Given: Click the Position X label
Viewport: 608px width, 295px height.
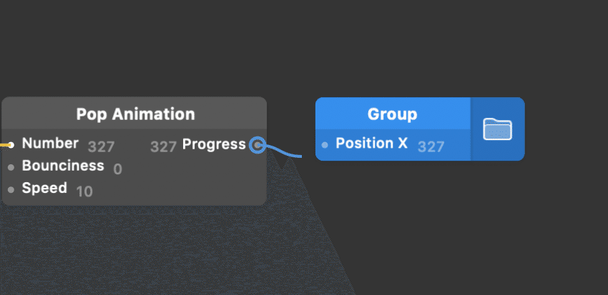Looking at the screenshot, I should (371, 144).
